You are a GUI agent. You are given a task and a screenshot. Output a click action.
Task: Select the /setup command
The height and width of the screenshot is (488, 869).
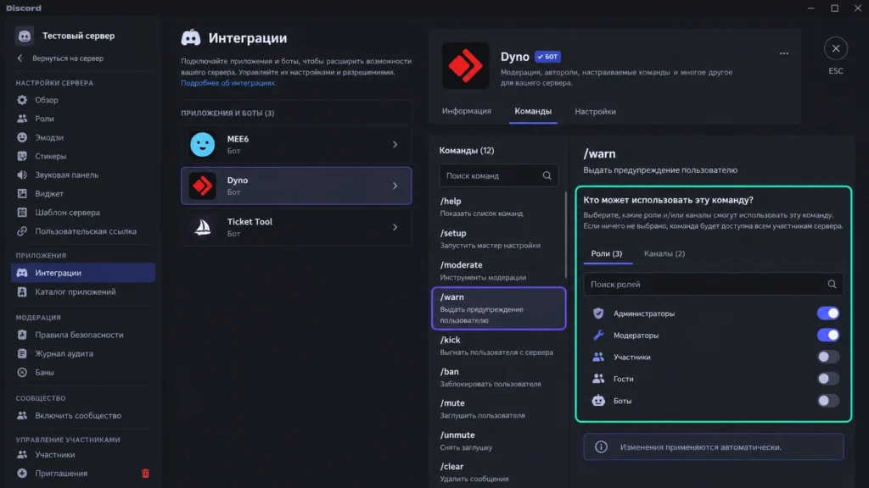pyautogui.click(x=498, y=238)
